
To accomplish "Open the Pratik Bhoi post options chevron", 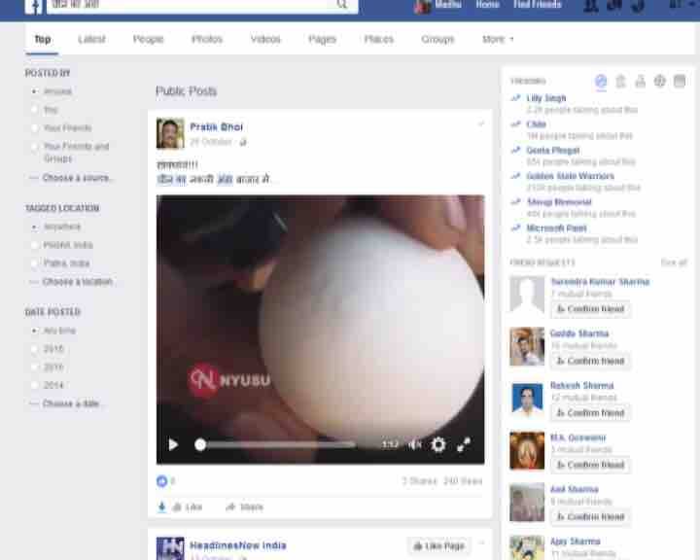I will pos(480,125).
